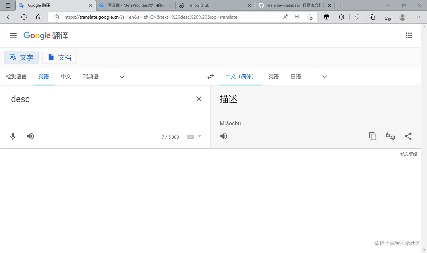Click the scrollbar down arrow
The height and width of the screenshot is (253, 427).
pyautogui.click(x=424, y=250)
